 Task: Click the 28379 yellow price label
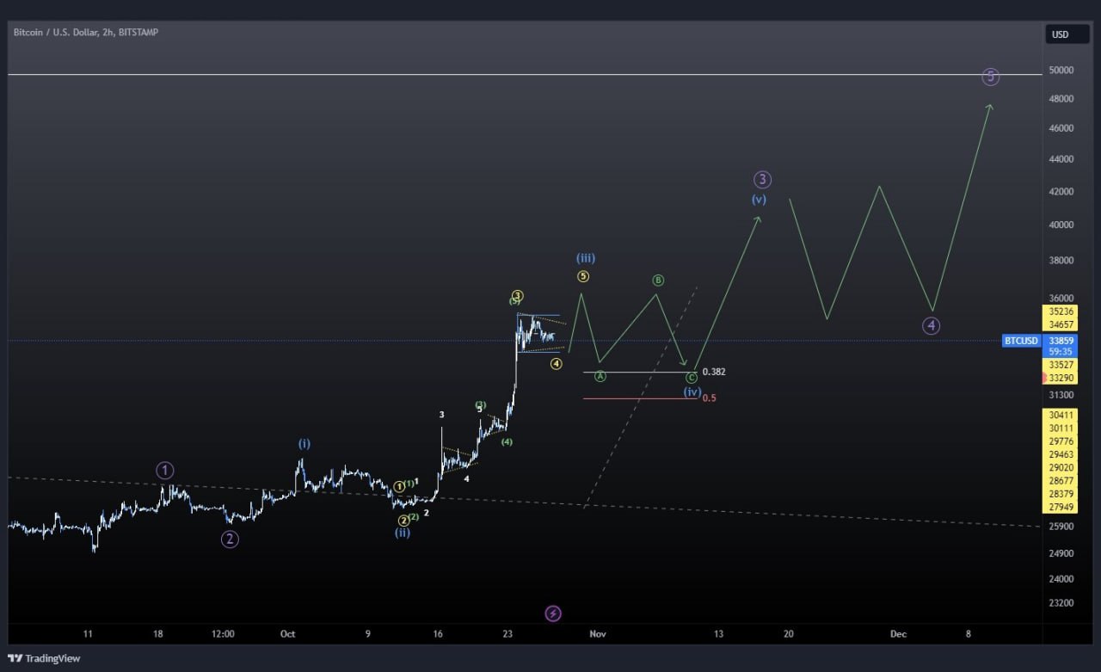pos(1061,494)
